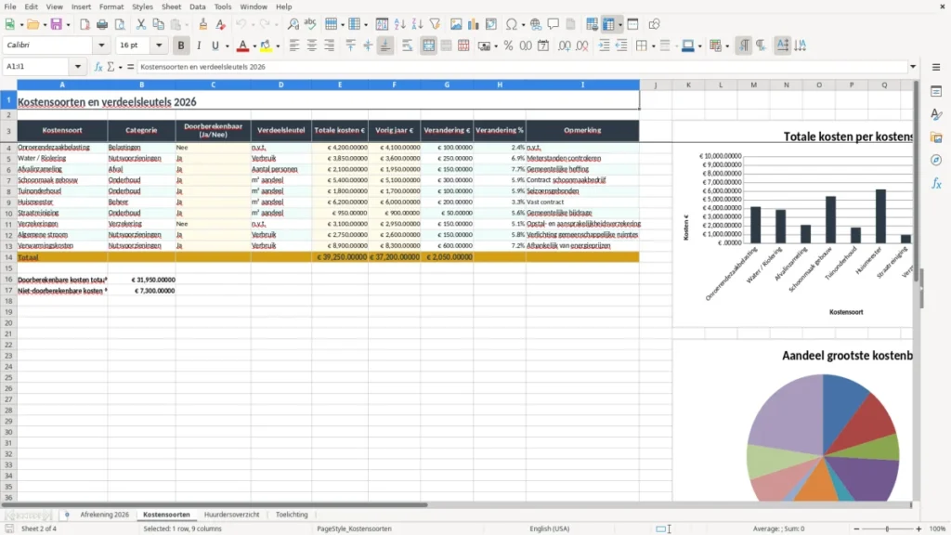This screenshot has height=535, width=951.
Task: Toggle Align Bottom vertical alignment
Action: [x=385, y=46]
